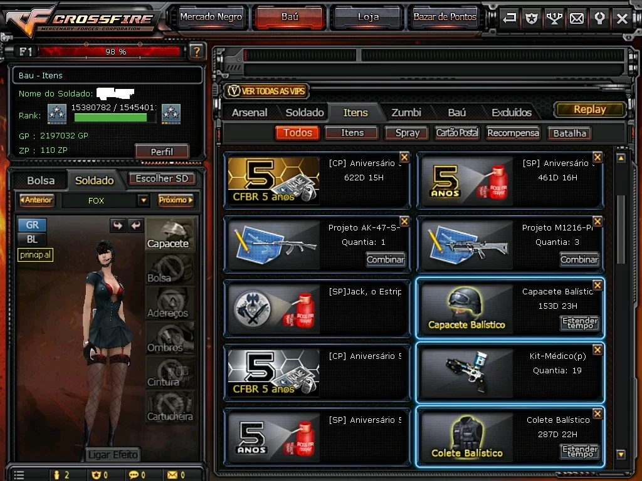Select the Cintura equipment slot
Viewport: 642px width, 481px height.
(170, 373)
